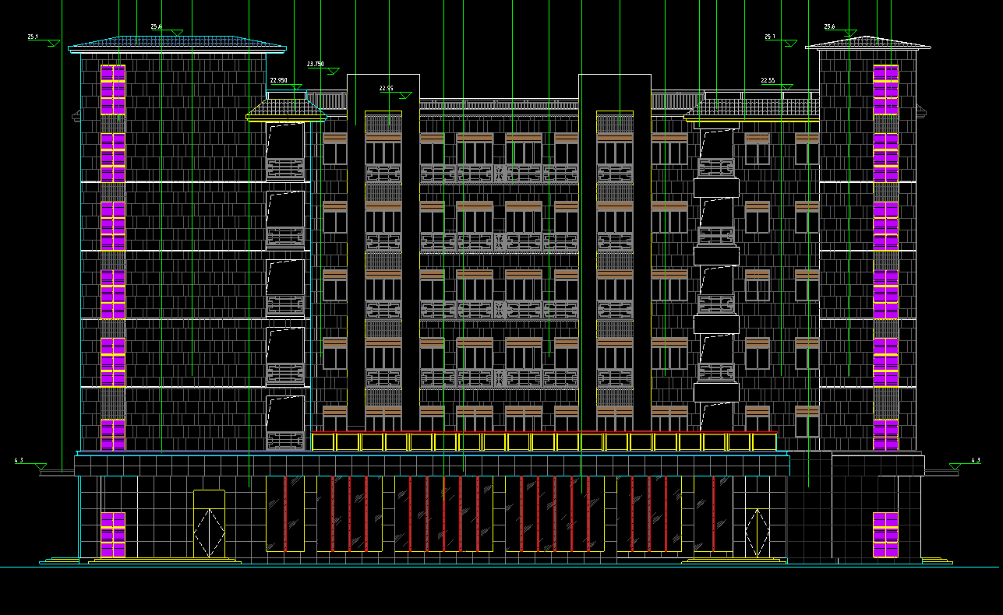This screenshot has height=615, width=1003.
Task: Select the red railing band above storefront
Action: [544, 433]
